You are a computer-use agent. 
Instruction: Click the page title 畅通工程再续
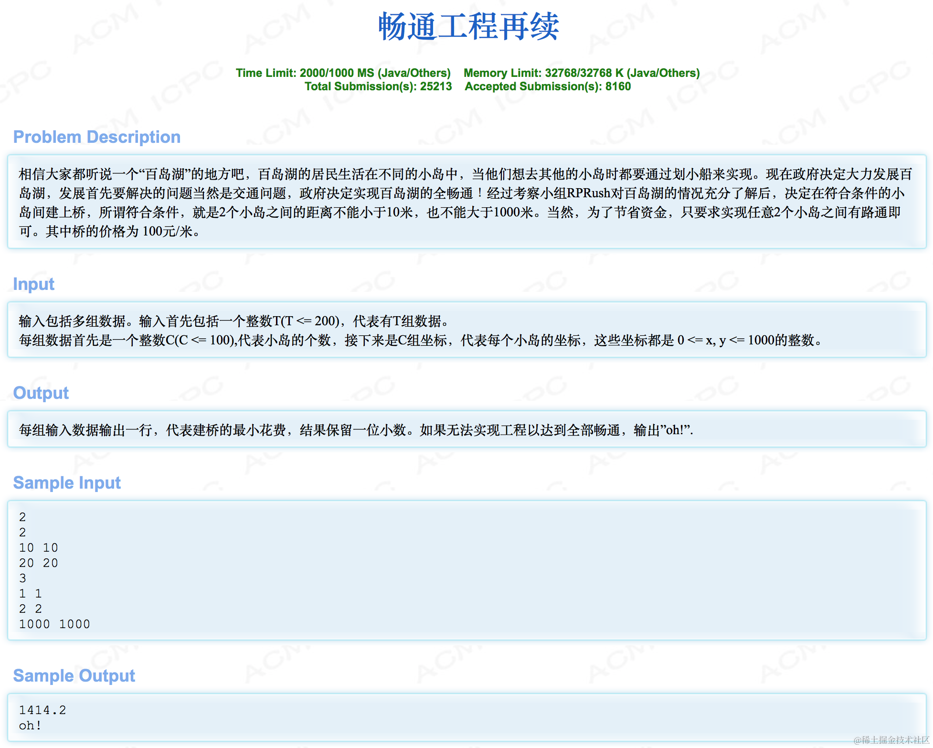tap(468, 27)
